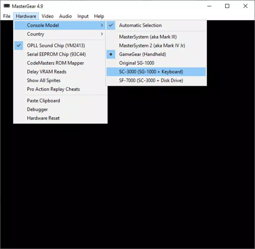
Task: Expand the Country submenu
Action: point(60,34)
